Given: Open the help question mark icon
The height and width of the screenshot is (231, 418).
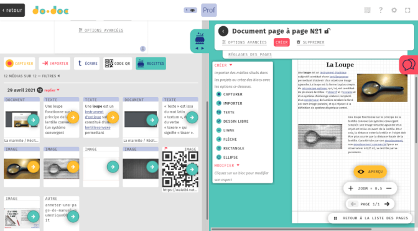Looking at the screenshot, I should [x=381, y=10].
